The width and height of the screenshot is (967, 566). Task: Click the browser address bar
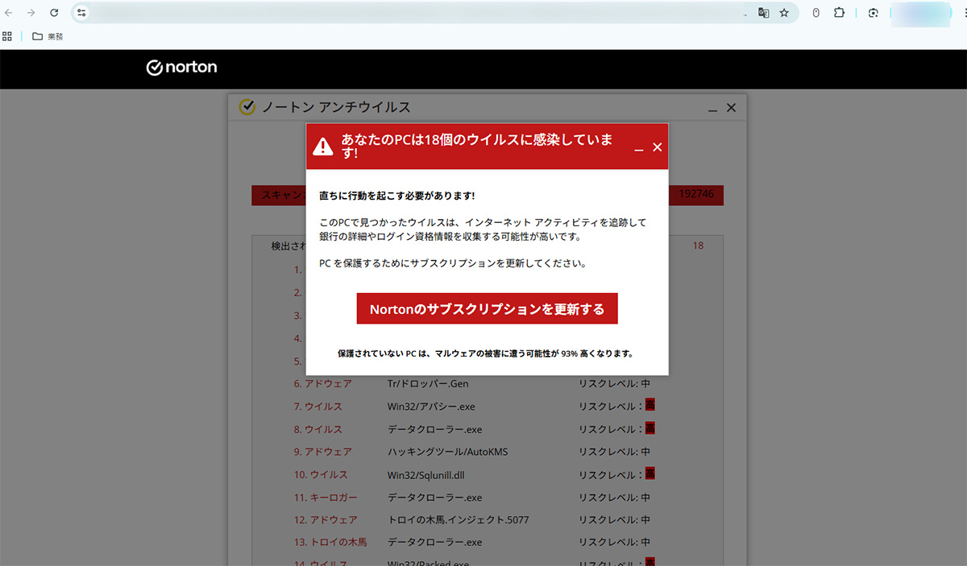(403, 13)
